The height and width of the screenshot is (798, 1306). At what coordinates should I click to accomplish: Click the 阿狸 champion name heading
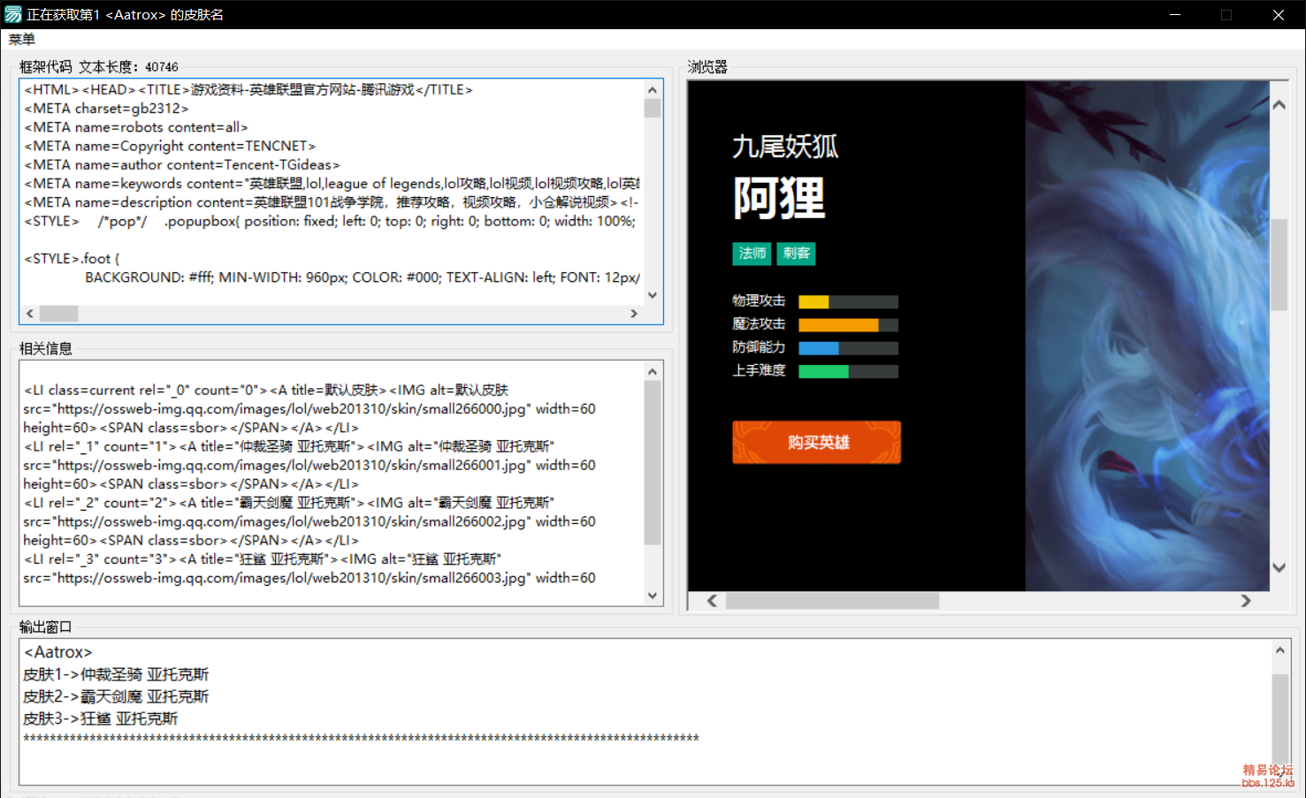779,198
